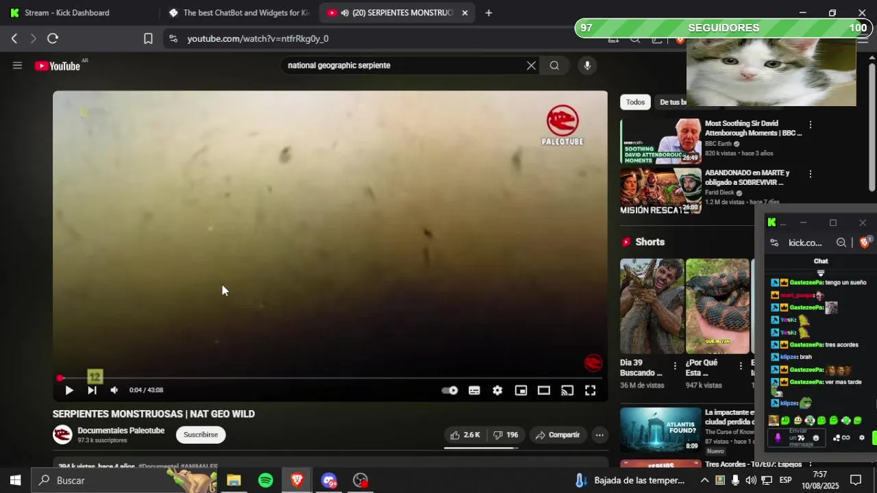
Task: Toggle autoplay switch in the player
Action: pos(449,390)
